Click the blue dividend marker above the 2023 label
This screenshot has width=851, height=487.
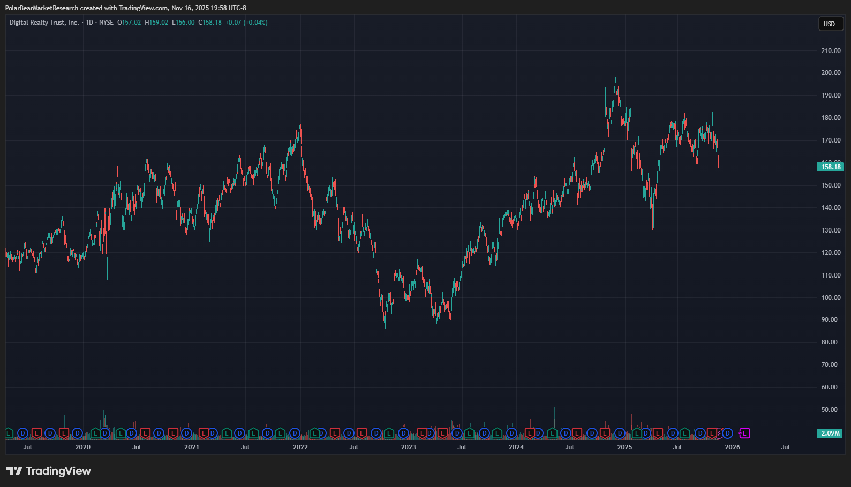(x=404, y=433)
